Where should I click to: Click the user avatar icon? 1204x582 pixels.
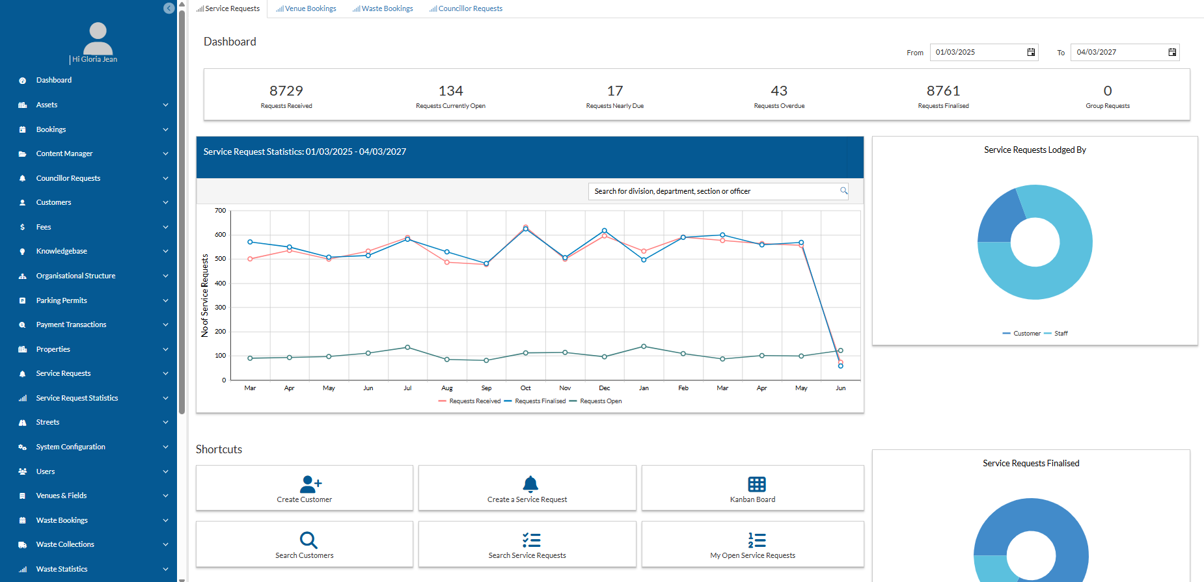98,38
